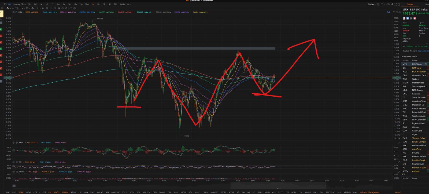Toggle the BOLL indicator on the chart
The height and width of the screenshot is (194, 429).
(14, 192)
